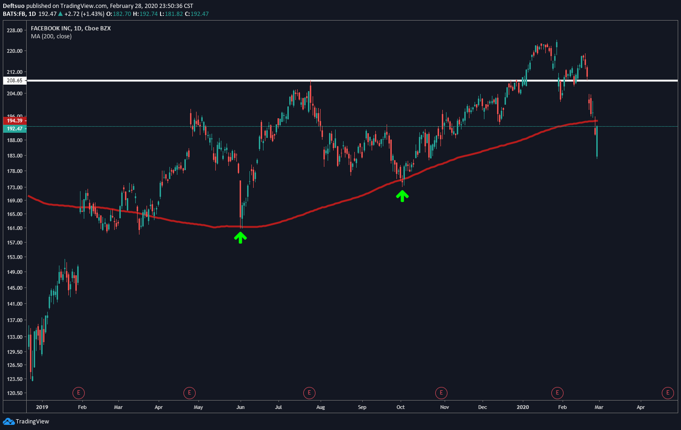Click the Dec label on time axis
681x430 pixels.
coord(483,408)
